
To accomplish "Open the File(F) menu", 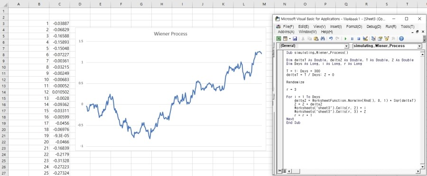I will pyautogui.click(x=288, y=26).
